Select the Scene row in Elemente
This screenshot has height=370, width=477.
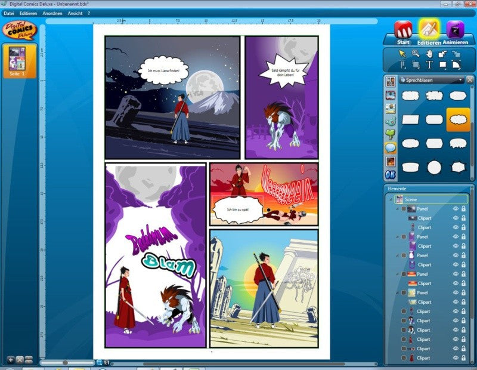[x=431, y=199]
